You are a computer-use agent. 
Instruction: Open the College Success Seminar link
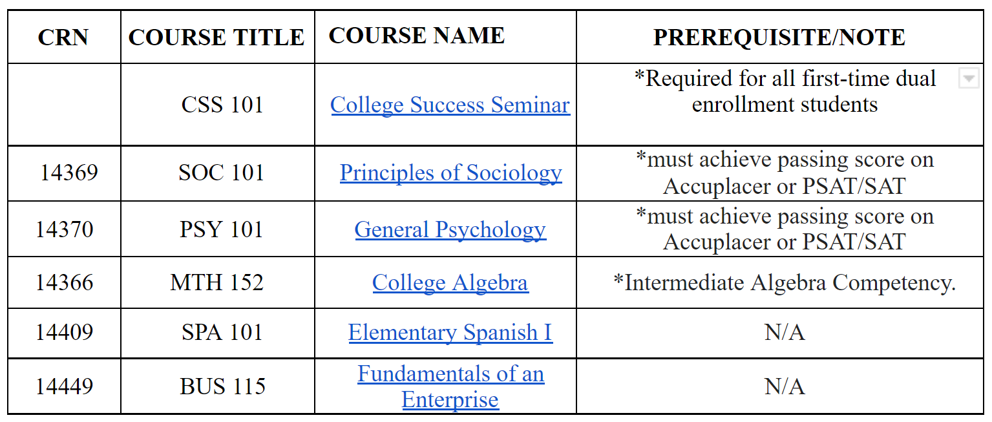click(450, 105)
